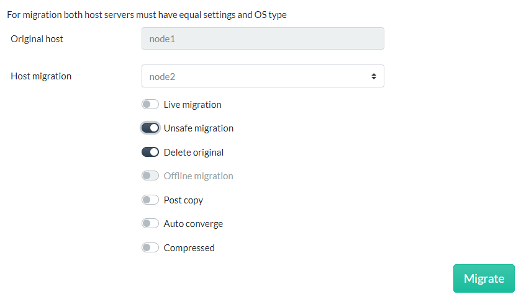This screenshot has width=521, height=302.
Task: Click the Original host field containing node1
Action: click(x=263, y=38)
